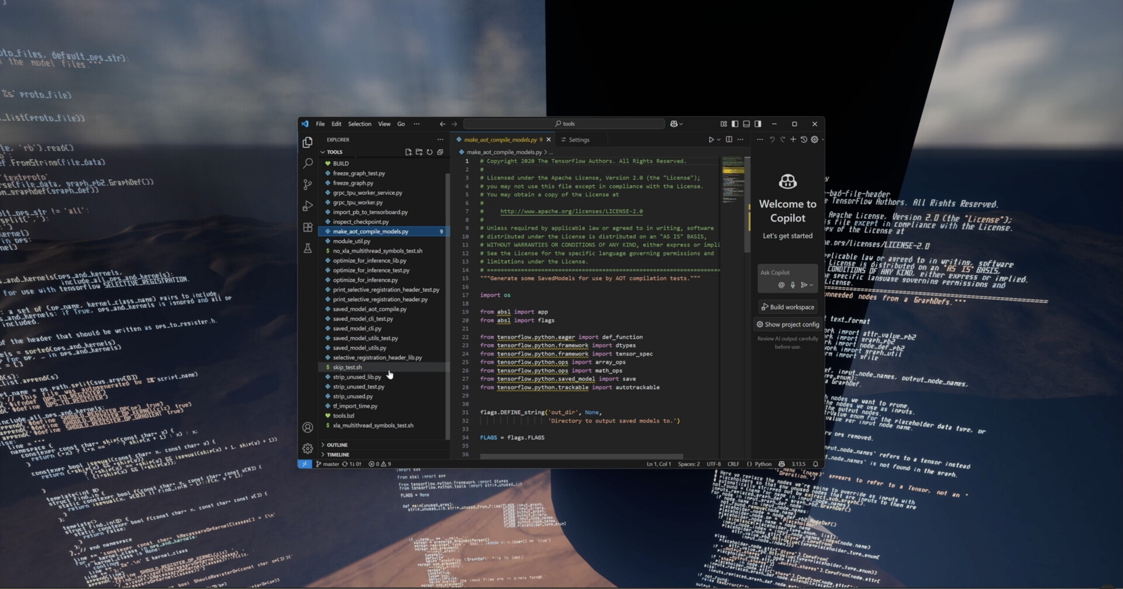Split the editor to the right
The width and height of the screenshot is (1123, 589).
(x=729, y=140)
